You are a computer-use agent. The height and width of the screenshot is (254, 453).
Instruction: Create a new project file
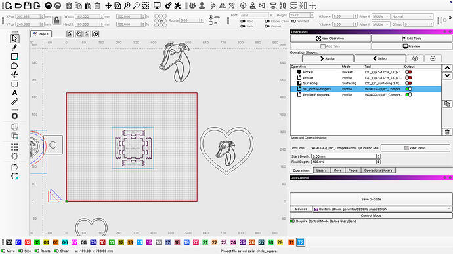(9, 5)
